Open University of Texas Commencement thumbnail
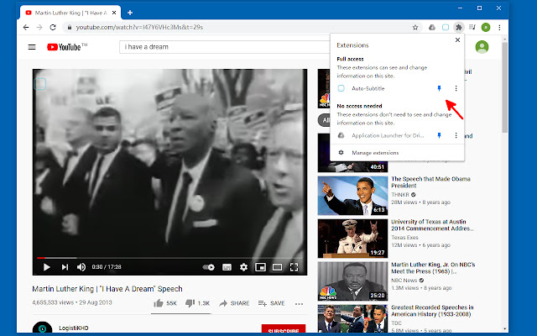The height and width of the screenshot is (336, 537). pyautogui.click(x=352, y=239)
